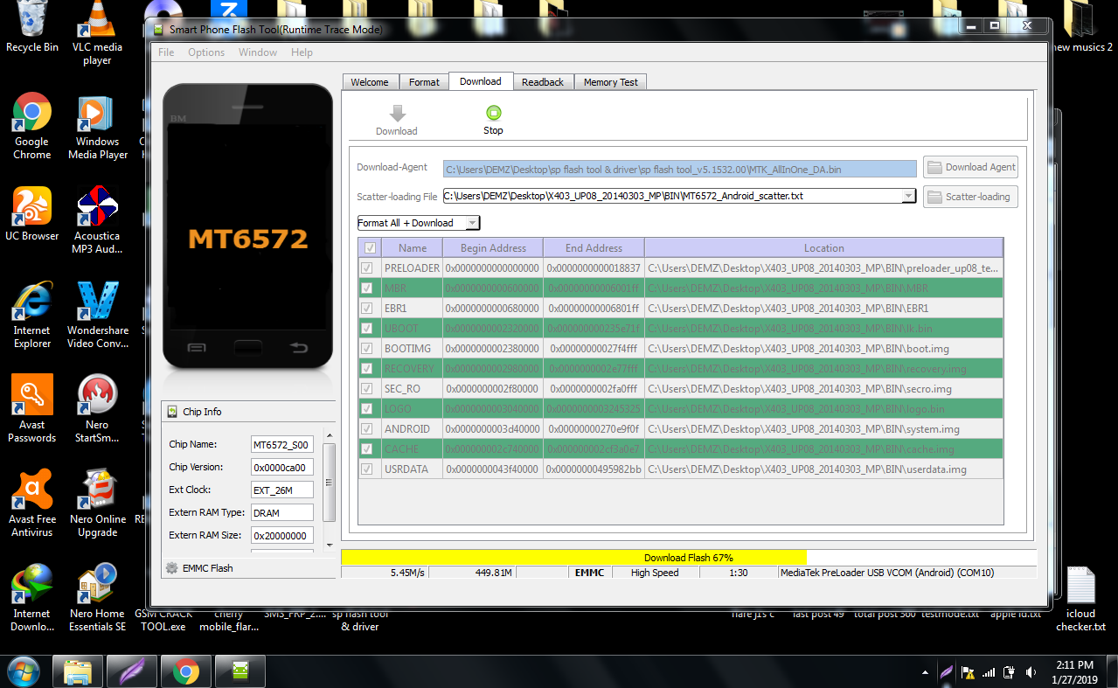Click the Extern RAM Size value field
This screenshot has height=688, width=1118.
pyautogui.click(x=281, y=536)
